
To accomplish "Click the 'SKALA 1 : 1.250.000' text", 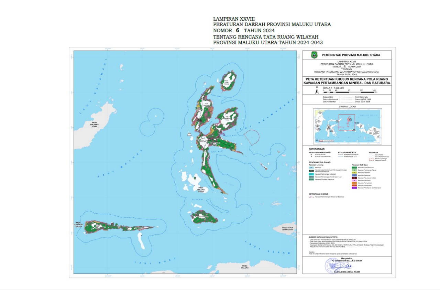I will pyautogui.click(x=333, y=88).
